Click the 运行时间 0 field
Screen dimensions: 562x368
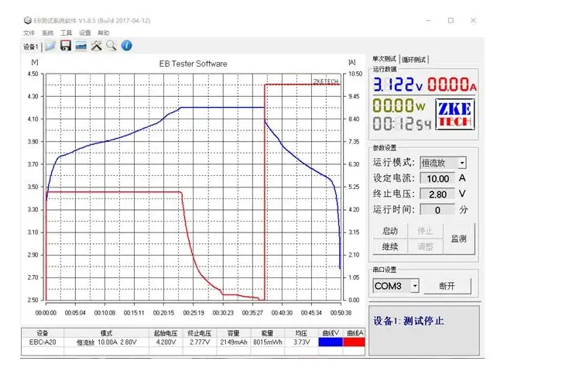coord(437,210)
